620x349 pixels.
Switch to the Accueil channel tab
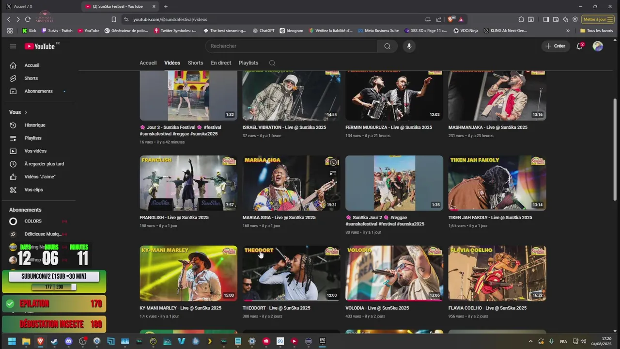point(148,63)
